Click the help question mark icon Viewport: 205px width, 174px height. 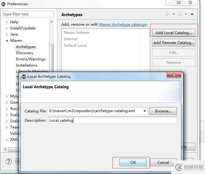tap(9, 161)
